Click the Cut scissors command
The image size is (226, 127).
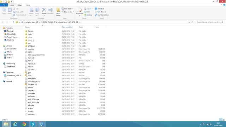click(16, 9)
